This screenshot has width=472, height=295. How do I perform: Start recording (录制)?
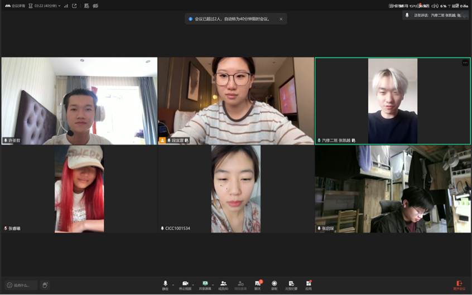click(x=274, y=286)
